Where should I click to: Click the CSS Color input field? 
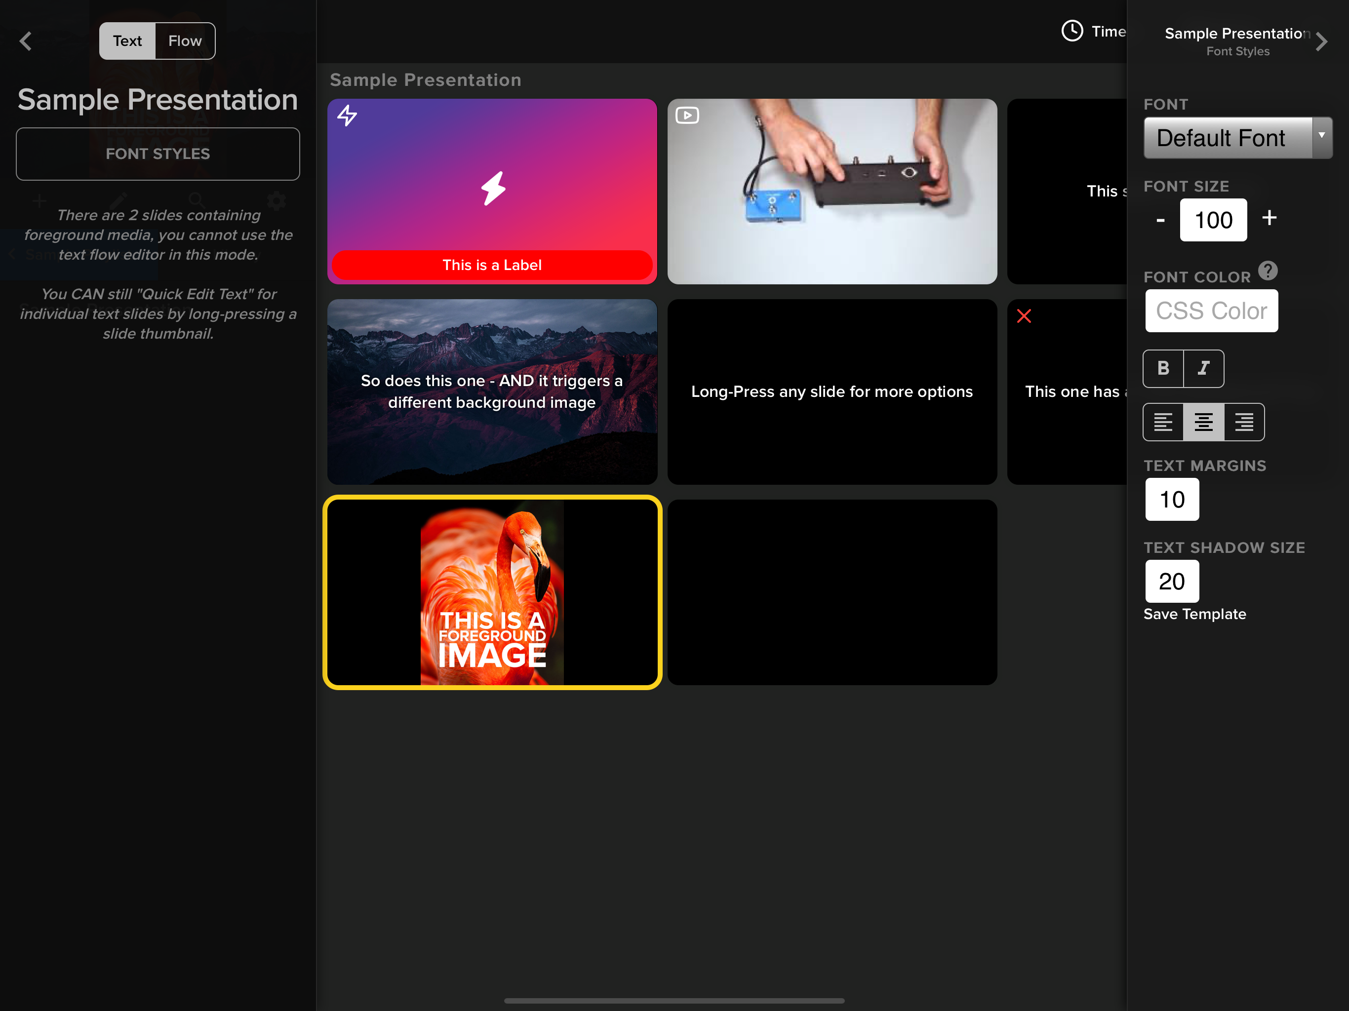pyautogui.click(x=1211, y=311)
